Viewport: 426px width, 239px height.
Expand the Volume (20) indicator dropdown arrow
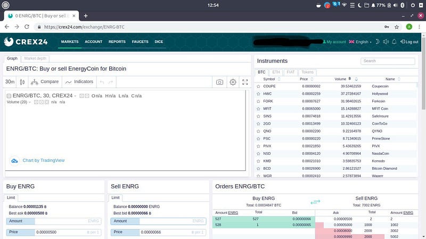point(30,102)
